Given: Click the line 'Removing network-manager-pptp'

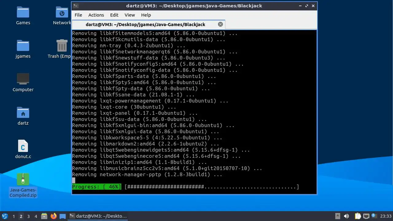Looking at the screenshot, I should [147, 174].
